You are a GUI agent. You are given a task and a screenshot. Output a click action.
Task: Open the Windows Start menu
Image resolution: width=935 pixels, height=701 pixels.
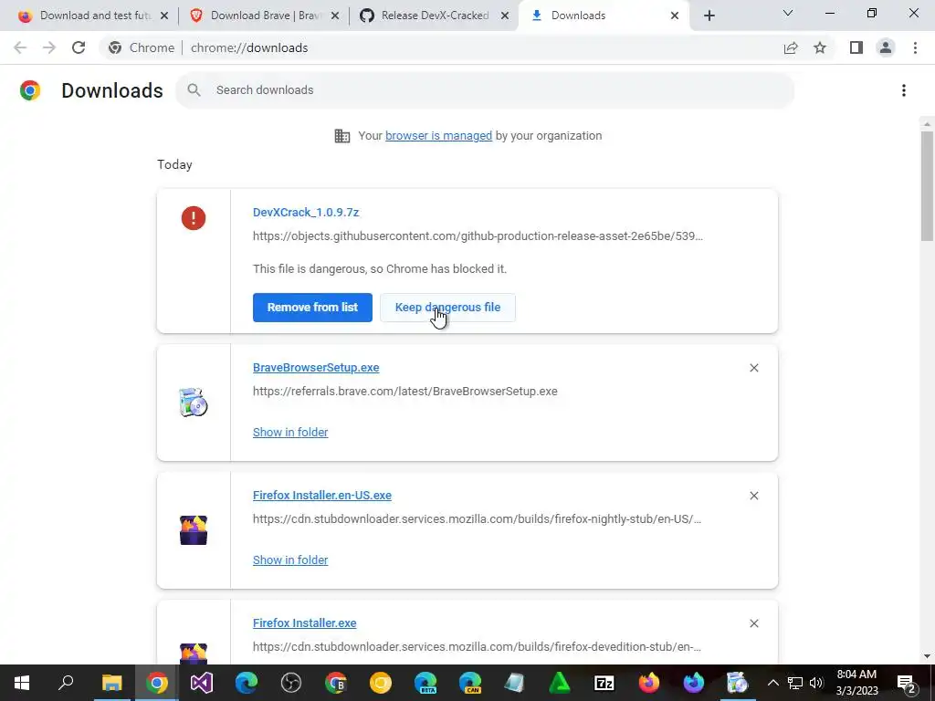22,683
